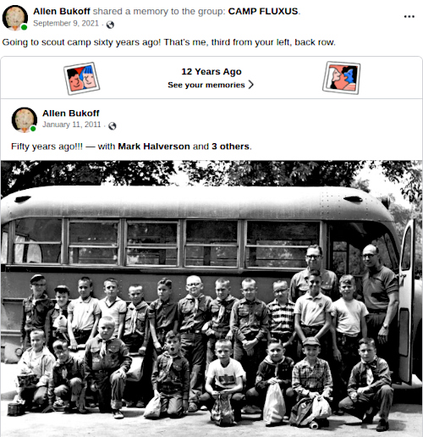Show the 3 others tagged list
423x437 pixels.
pyautogui.click(x=231, y=147)
